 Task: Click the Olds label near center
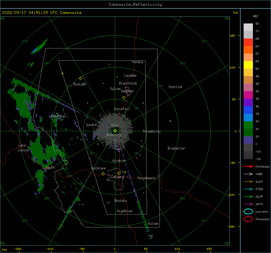[x=115, y=125]
